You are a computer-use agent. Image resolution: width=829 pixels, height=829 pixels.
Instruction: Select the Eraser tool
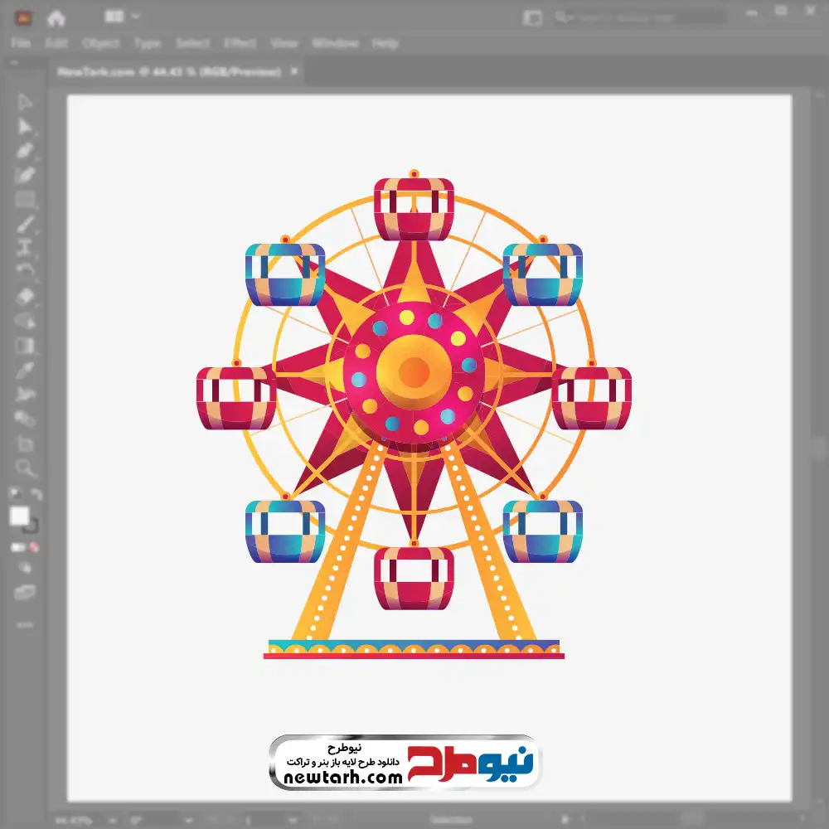pos(25,296)
